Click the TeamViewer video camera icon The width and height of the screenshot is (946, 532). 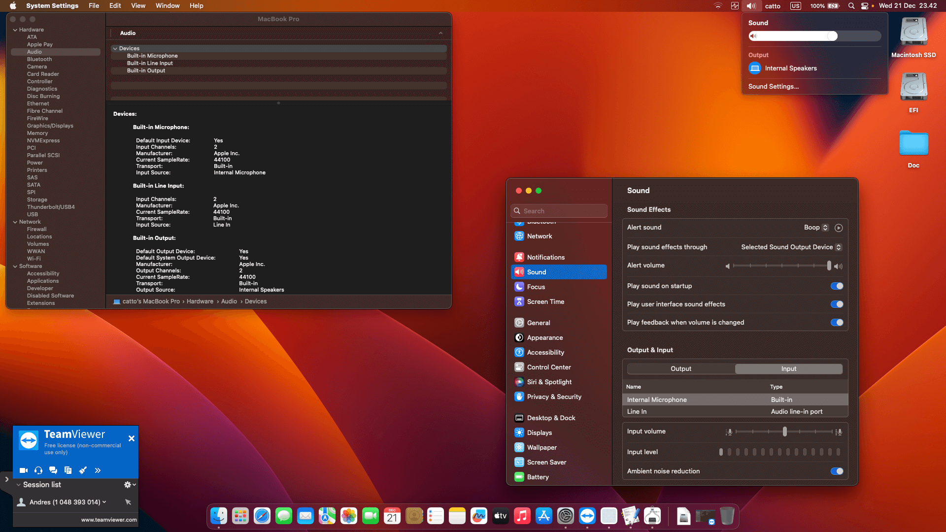tap(23, 470)
